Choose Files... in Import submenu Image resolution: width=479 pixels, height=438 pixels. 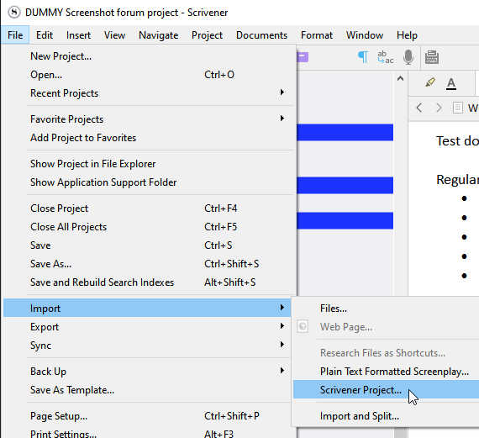tap(386, 309)
